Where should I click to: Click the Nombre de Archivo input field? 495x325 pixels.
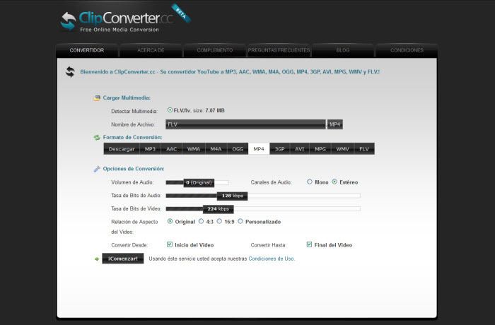tap(245, 124)
